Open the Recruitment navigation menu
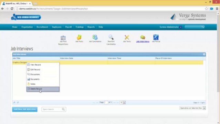 pyautogui.click(x=42, y=27)
